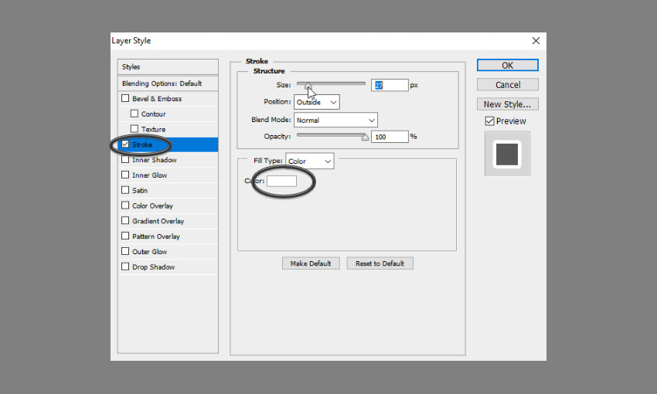Select the Color Overlay style label
The height and width of the screenshot is (394, 657).
[x=152, y=205]
